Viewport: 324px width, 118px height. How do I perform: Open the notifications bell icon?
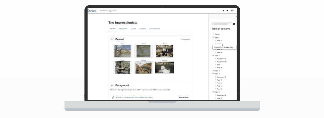(x=224, y=11)
